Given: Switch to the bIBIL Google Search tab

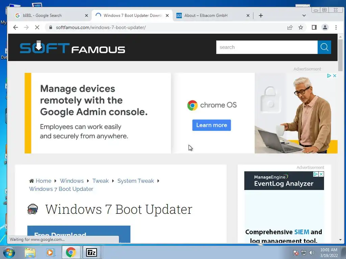Looking at the screenshot, I should 51,16.
